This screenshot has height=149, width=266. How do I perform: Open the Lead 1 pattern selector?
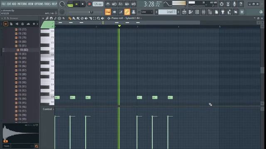tap(167, 12)
